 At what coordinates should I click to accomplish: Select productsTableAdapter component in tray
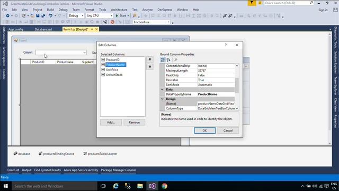coord(100,154)
